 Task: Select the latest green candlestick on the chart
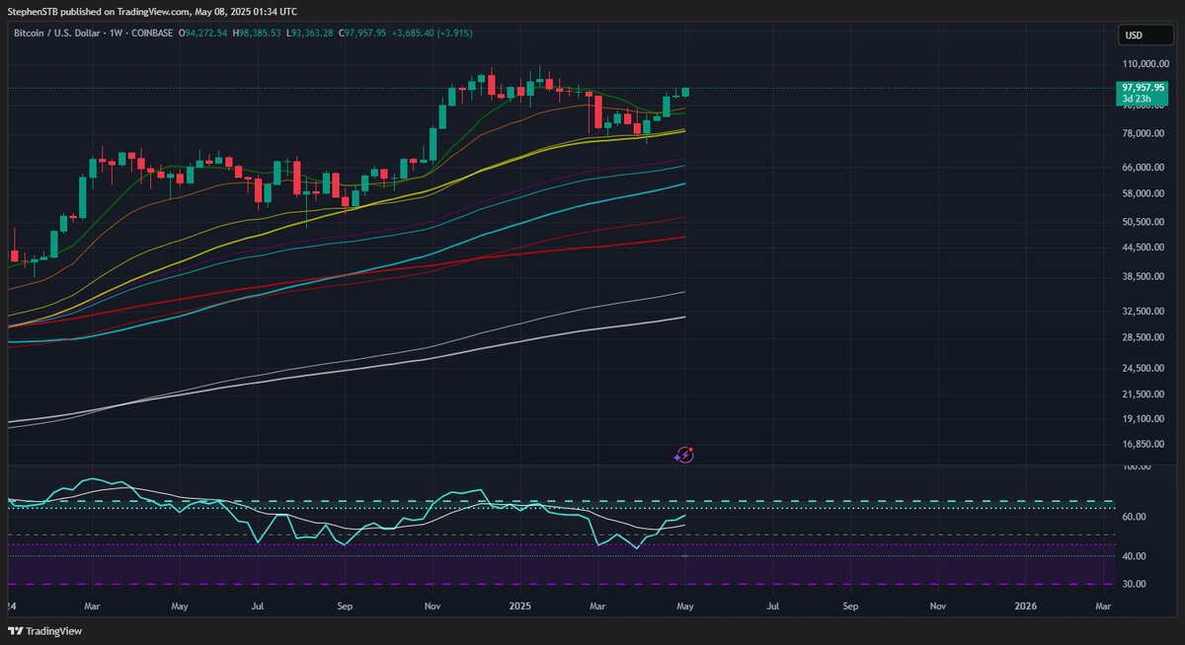pyautogui.click(x=685, y=94)
